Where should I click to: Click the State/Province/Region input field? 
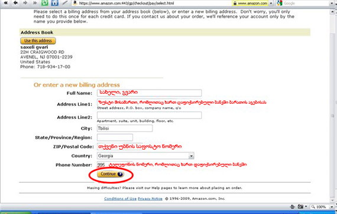(x=115, y=137)
